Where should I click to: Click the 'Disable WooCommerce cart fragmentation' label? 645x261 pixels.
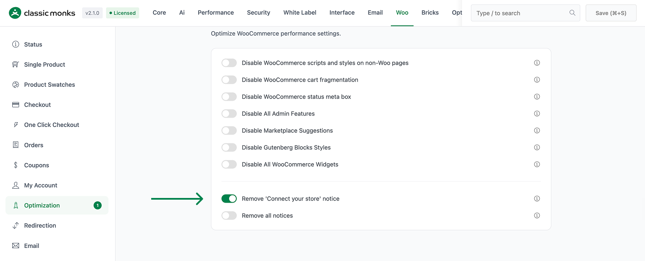[x=300, y=80]
